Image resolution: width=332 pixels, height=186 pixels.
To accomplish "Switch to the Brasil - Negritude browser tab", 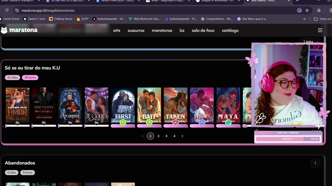I will coord(168,1).
